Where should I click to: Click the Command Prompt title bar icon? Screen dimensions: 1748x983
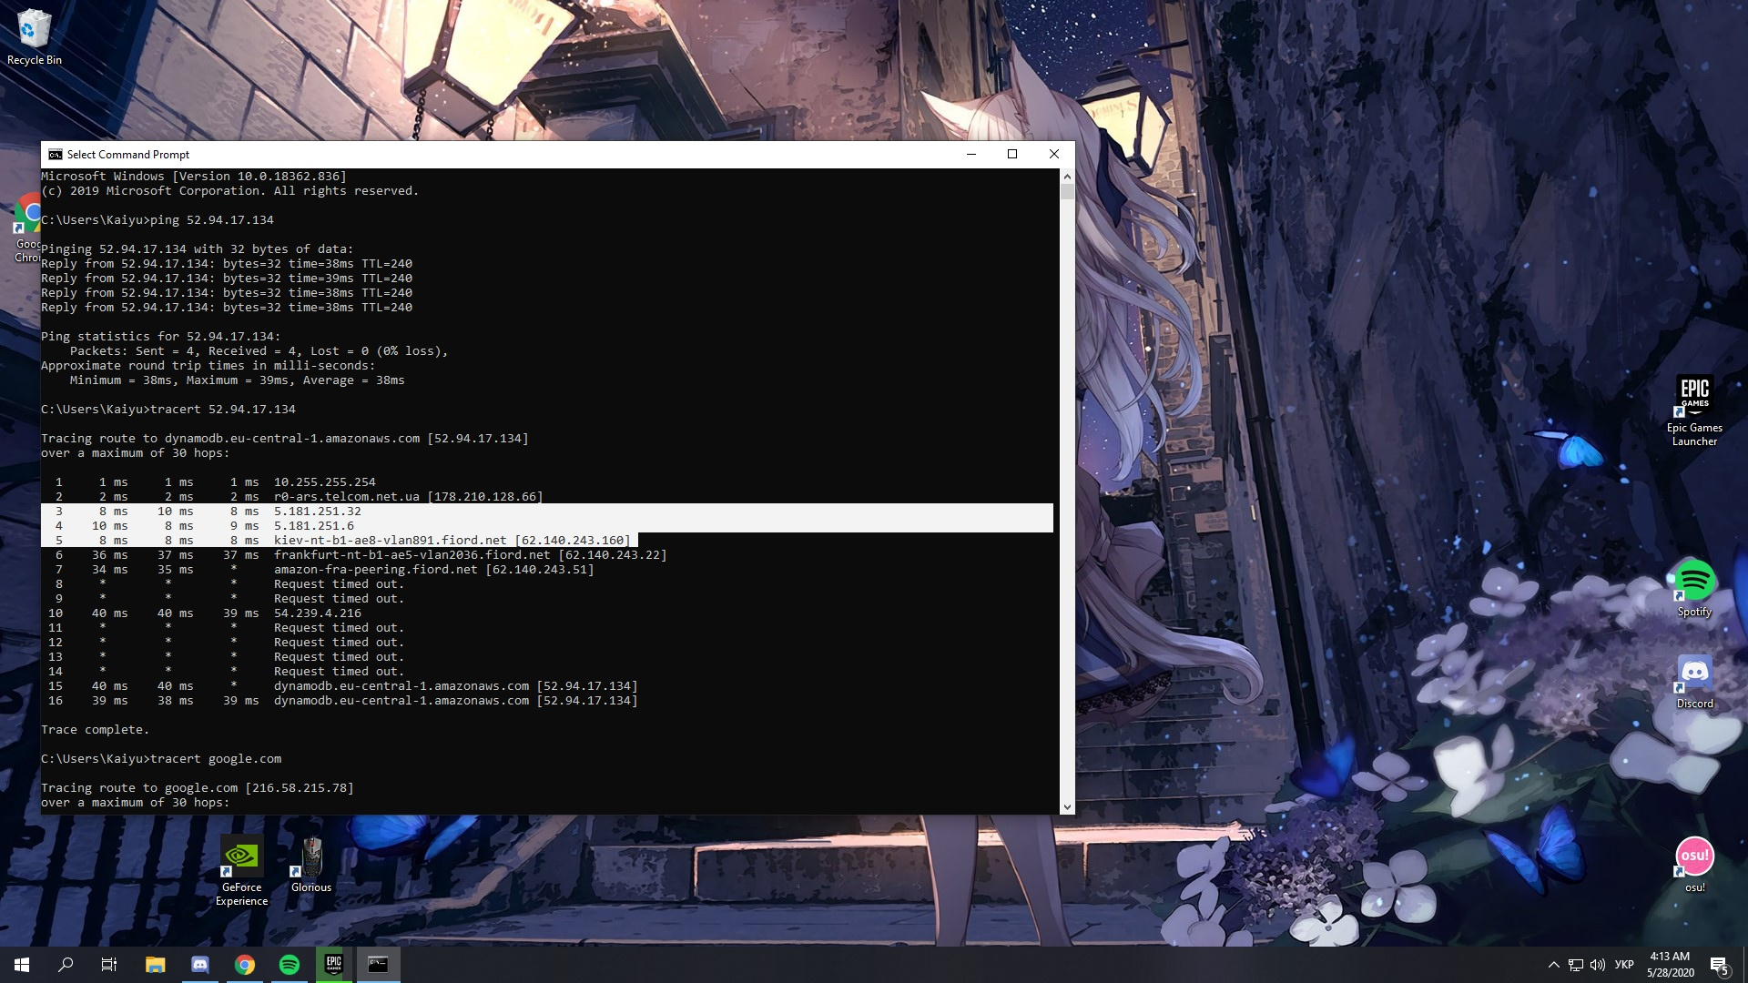coord(56,155)
